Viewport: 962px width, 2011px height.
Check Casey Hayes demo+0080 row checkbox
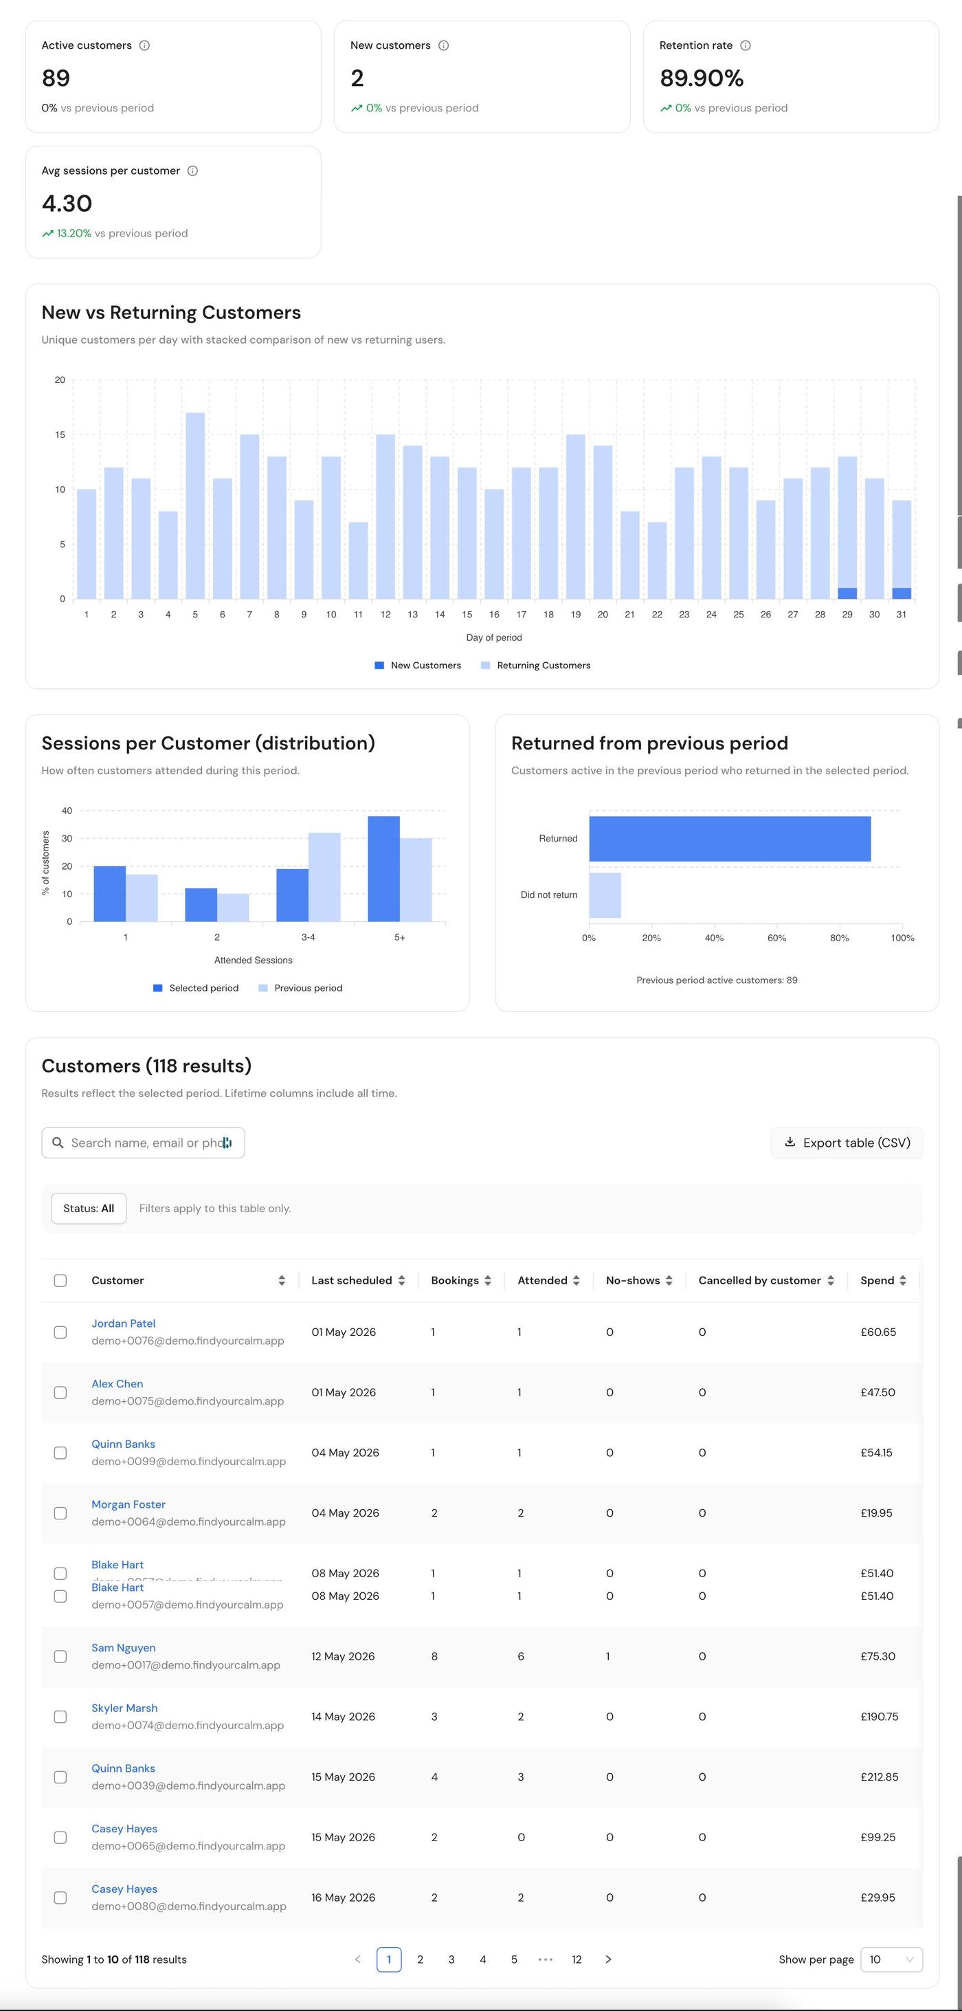tap(60, 1898)
